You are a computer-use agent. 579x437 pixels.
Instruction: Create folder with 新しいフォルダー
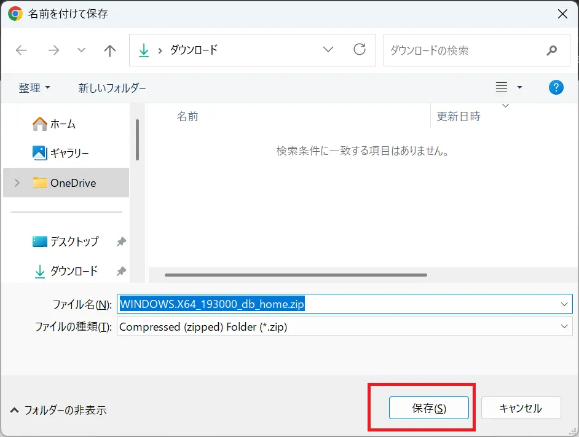click(112, 88)
